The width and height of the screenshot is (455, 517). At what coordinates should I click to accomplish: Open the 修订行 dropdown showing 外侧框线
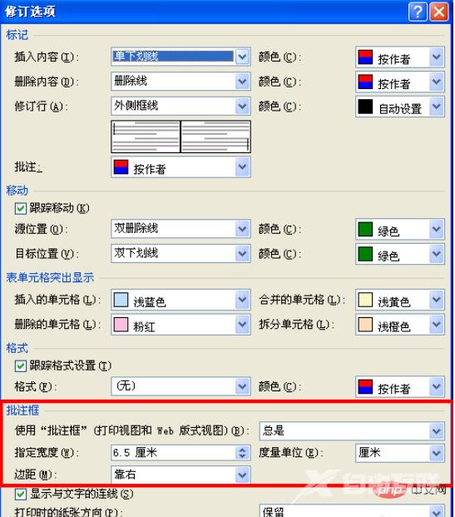tap(181, 106)
